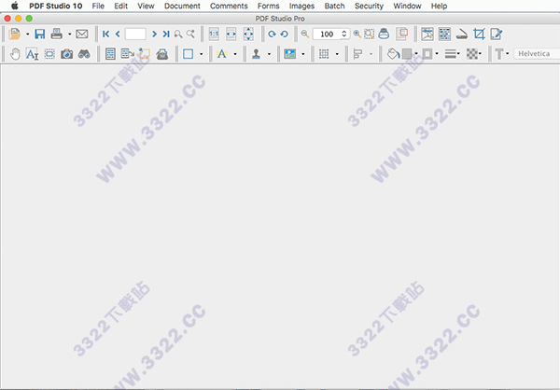This screenshot has width=560, height=390.
Task: Click the form document icon
Action: [110, 54]
